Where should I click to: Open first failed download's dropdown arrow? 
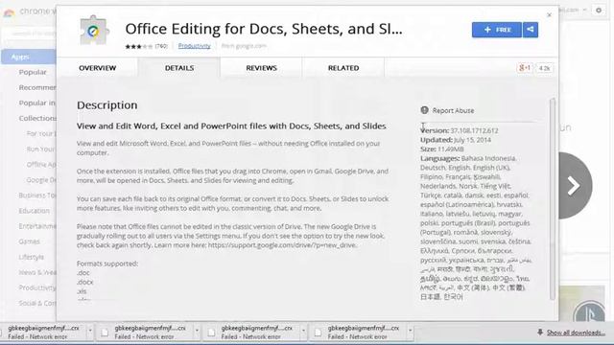pyautogui.click(x=90, y=331)
